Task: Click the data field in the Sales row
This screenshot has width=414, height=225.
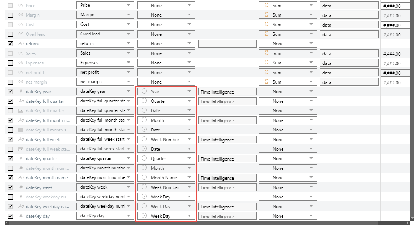Action: 349,53
